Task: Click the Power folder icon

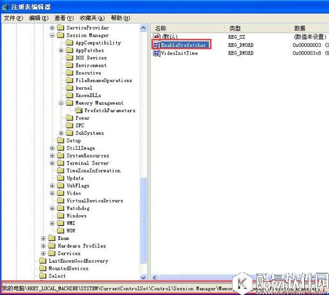Action: (69, 118)
